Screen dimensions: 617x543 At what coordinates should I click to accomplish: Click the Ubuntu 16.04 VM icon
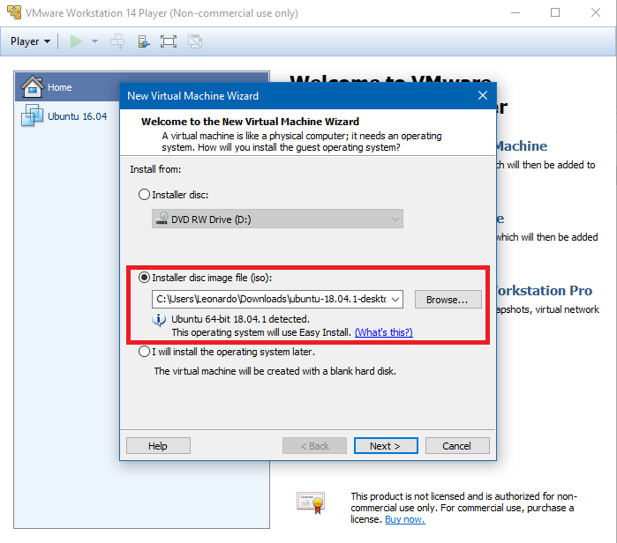(x=32, y=115)
